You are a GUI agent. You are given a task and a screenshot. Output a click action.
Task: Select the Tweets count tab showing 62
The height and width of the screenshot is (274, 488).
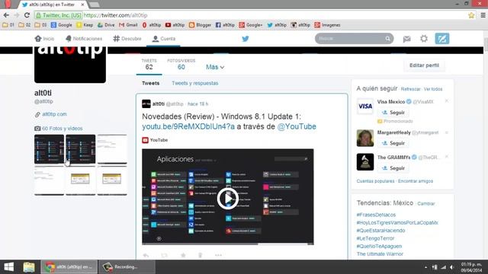click(149, 64)
